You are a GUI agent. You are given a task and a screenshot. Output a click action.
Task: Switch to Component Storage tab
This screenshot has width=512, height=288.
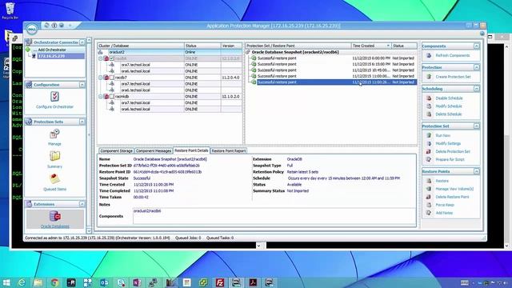[116, 151]
